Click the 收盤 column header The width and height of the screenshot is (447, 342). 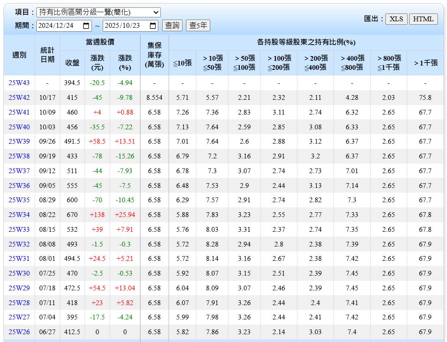[x=72, y=63]
